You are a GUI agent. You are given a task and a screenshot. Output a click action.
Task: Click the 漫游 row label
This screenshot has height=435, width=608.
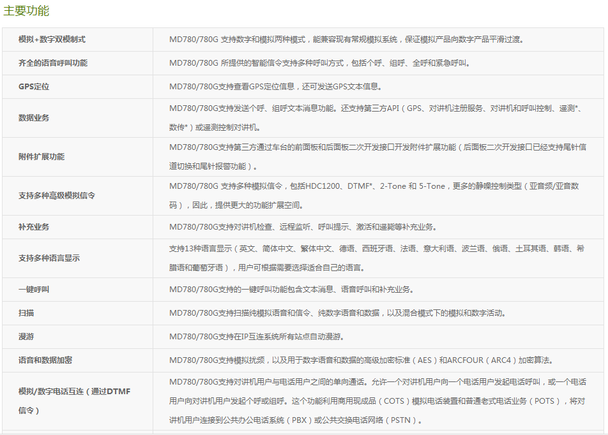click(x=26, y=337)
